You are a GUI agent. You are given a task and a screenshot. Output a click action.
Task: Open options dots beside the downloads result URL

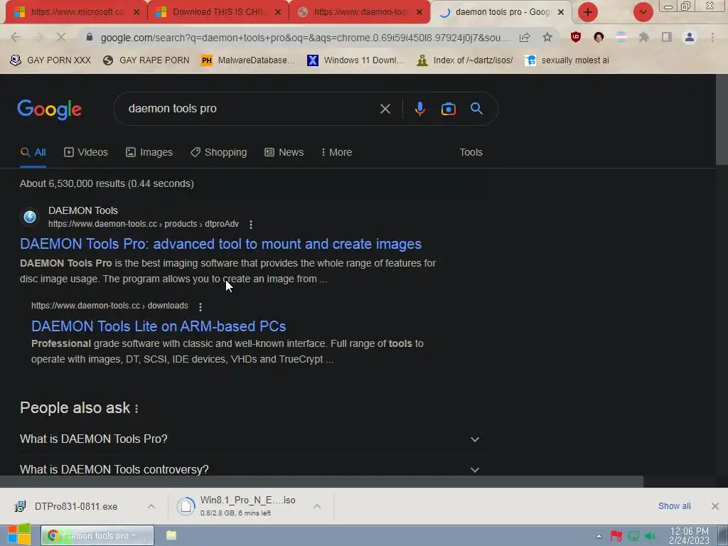pos(200,306)
